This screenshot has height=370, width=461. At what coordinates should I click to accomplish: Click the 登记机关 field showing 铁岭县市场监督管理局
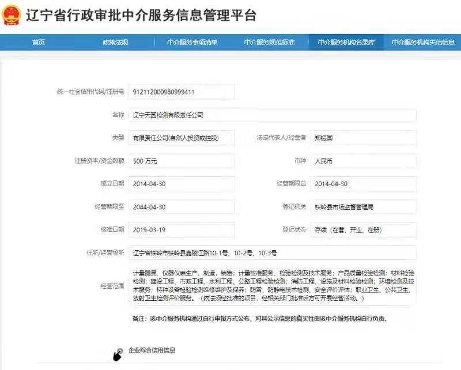362,207
